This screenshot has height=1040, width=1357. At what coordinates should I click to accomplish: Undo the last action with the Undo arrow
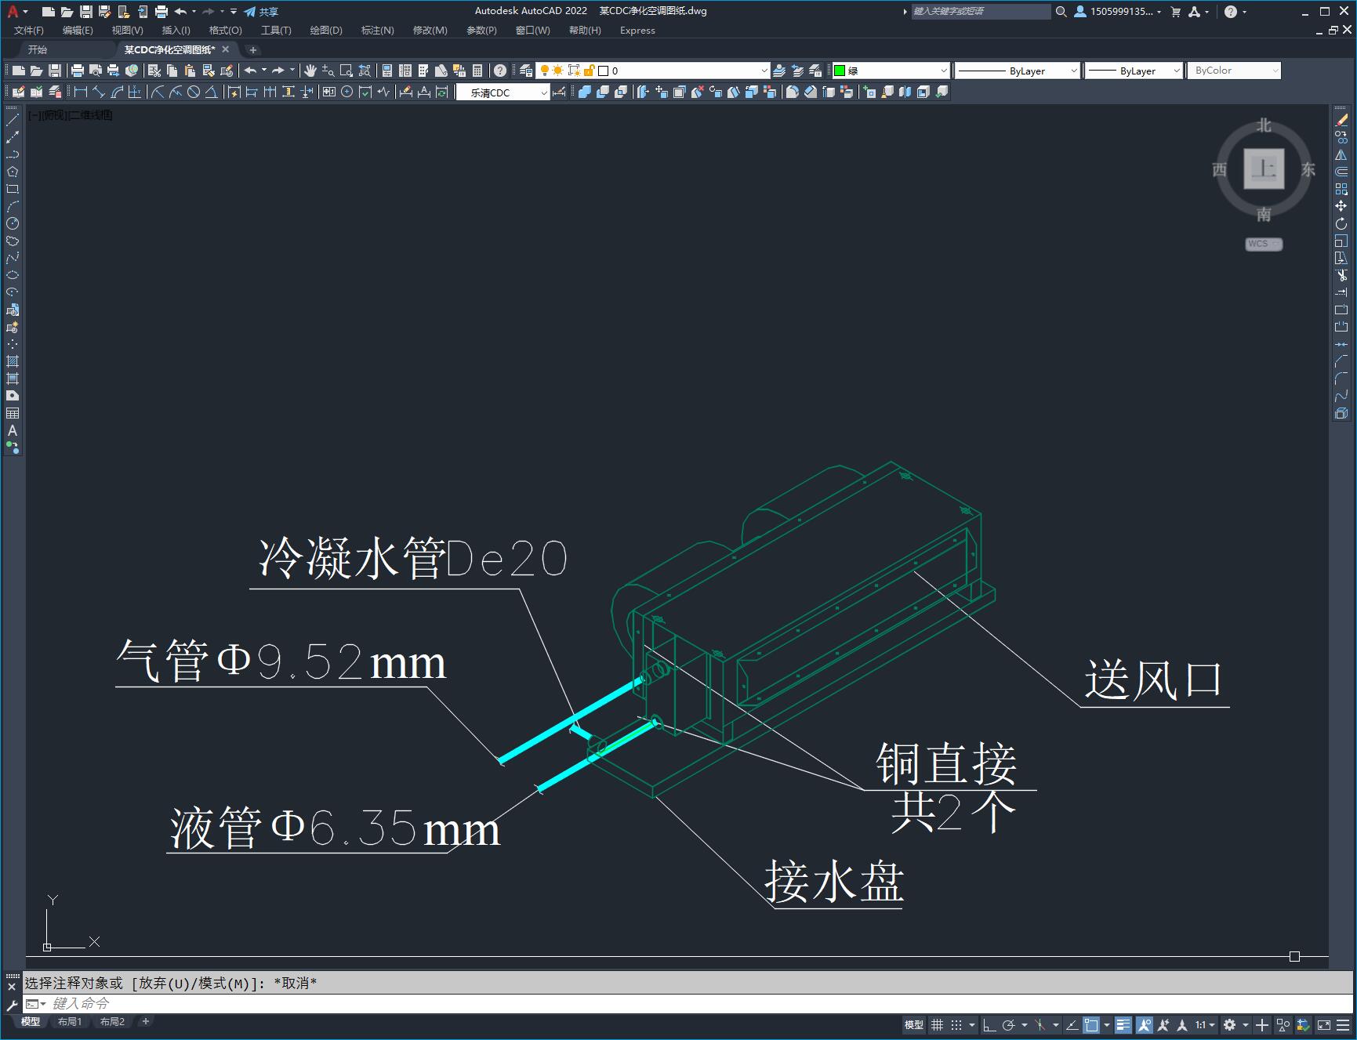(250, 71)
